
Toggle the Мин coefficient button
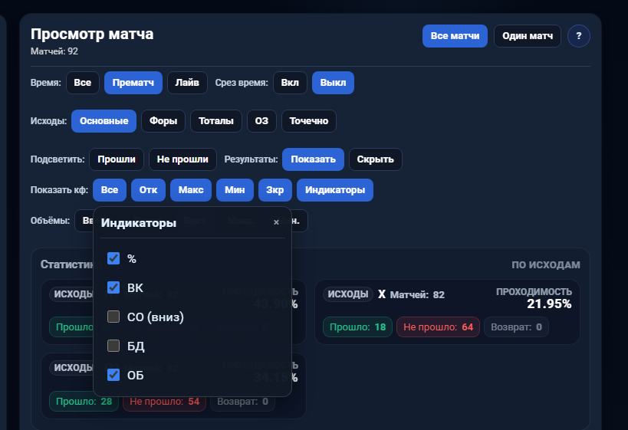pyautogui.click(x=235, y=190)
